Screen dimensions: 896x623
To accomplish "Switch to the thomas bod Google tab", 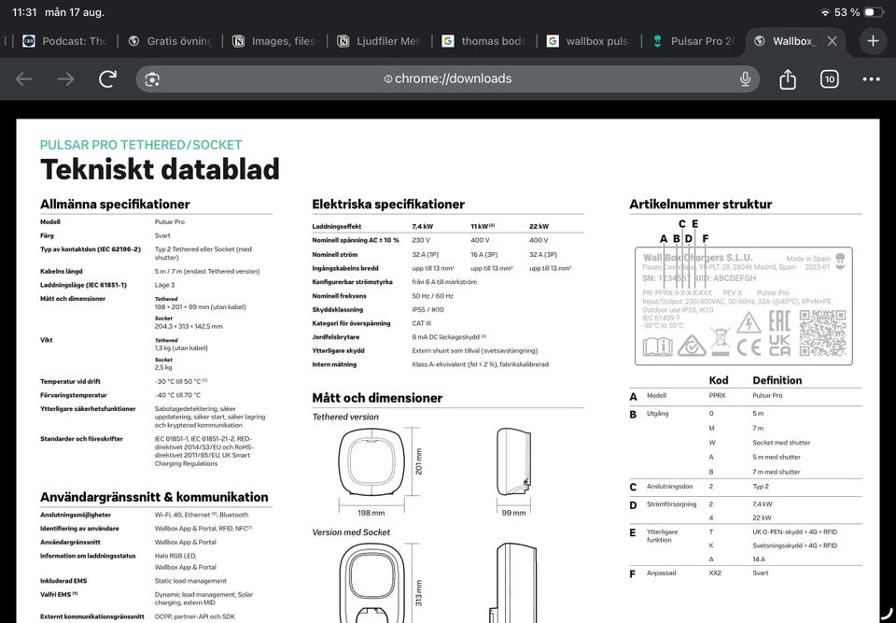I will (x=484, y=41).
